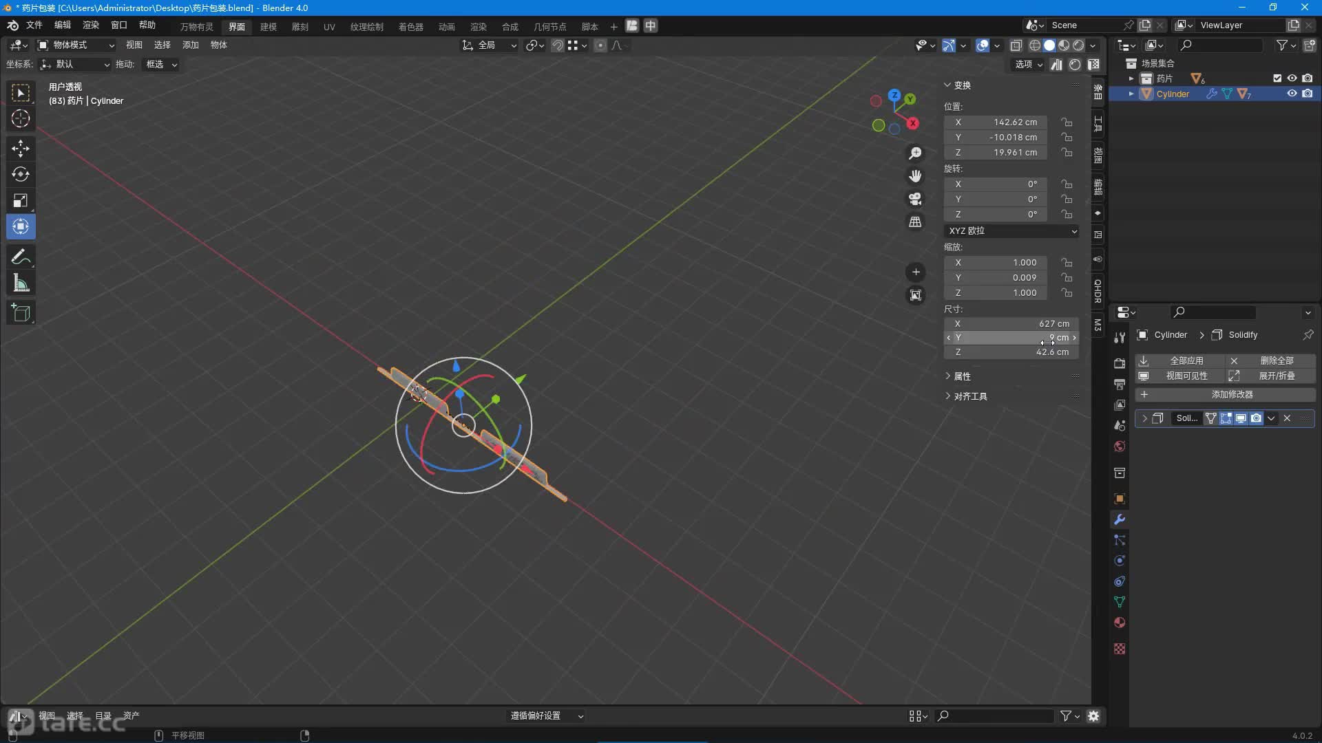Image resolution: width=1322 pixels, height=743 pixels.
Task: Open the 全局 transform orientation dropdown
Action: pos(490,45)
